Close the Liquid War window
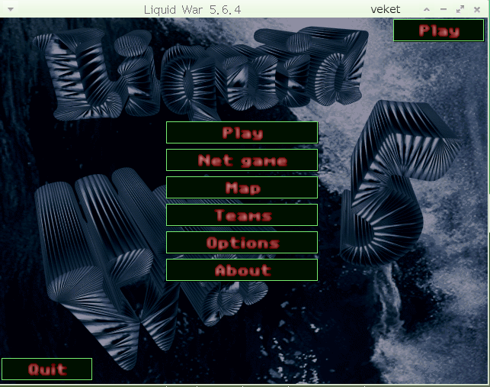The width and height of the screenshot is (490, 387). (477, 10)
